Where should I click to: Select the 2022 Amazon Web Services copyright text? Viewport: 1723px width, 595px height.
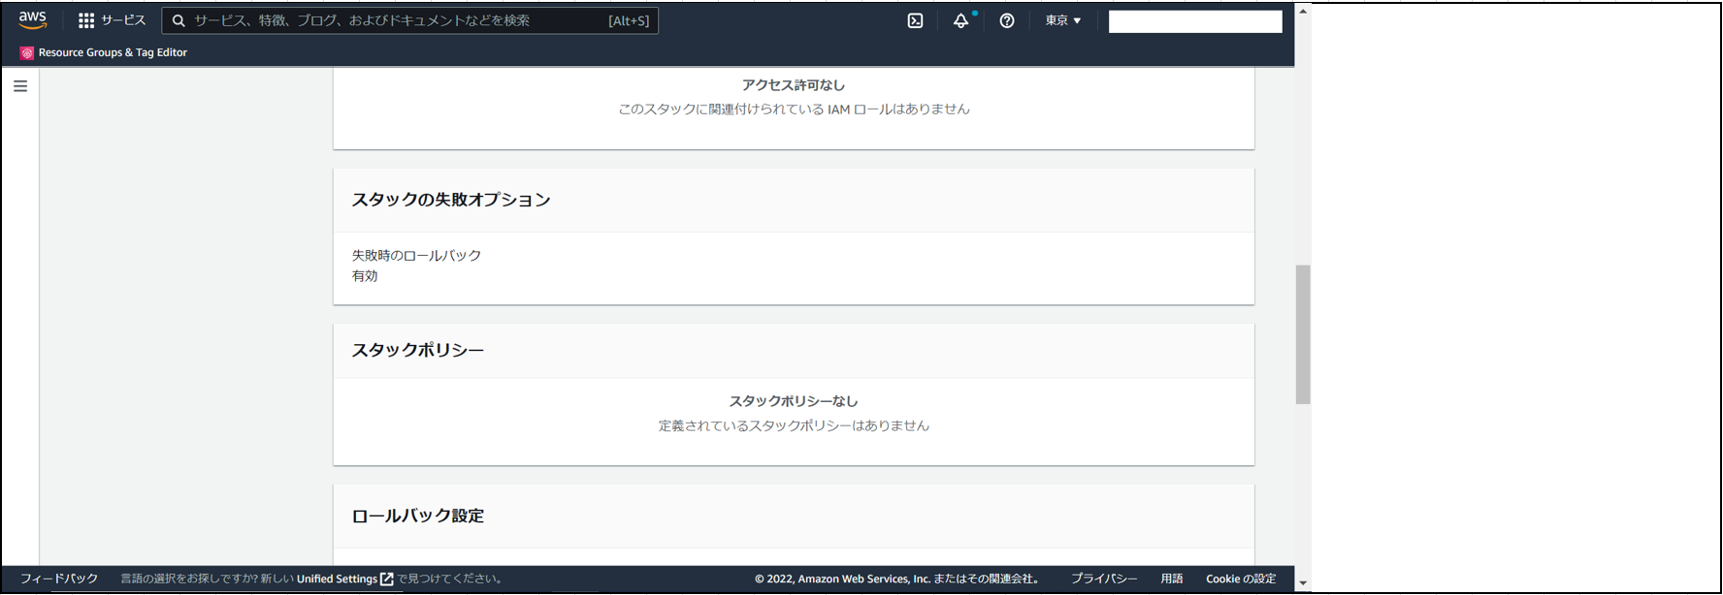(899, 579)
